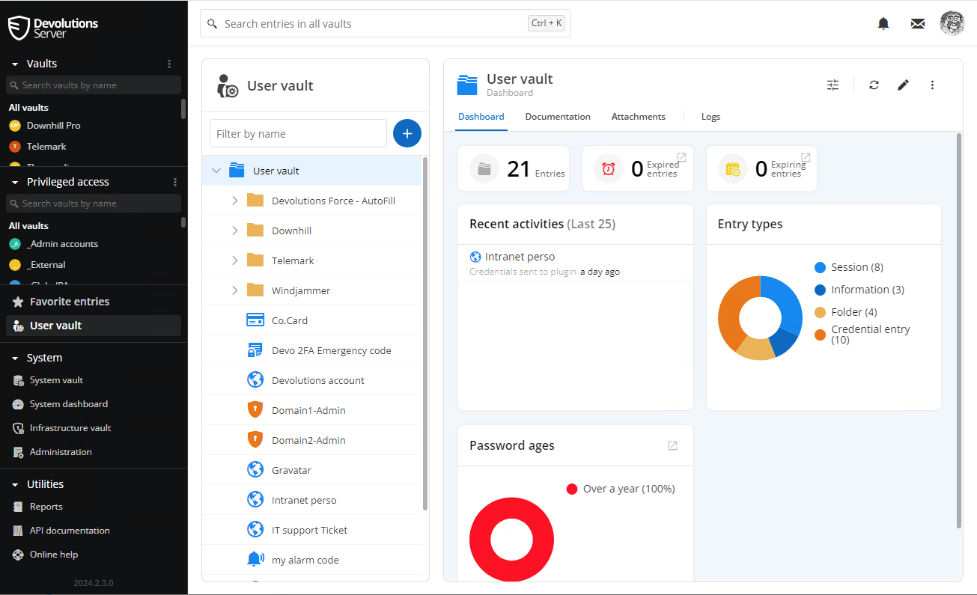977x595 pixels.
Task: Click the Devolutions Server logo
Action: [x=53, y=28]
